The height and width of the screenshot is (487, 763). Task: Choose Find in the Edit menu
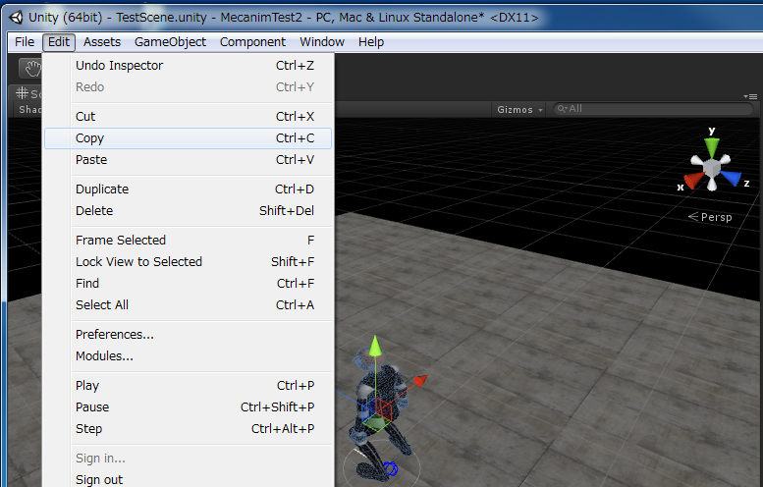[188, 283]
